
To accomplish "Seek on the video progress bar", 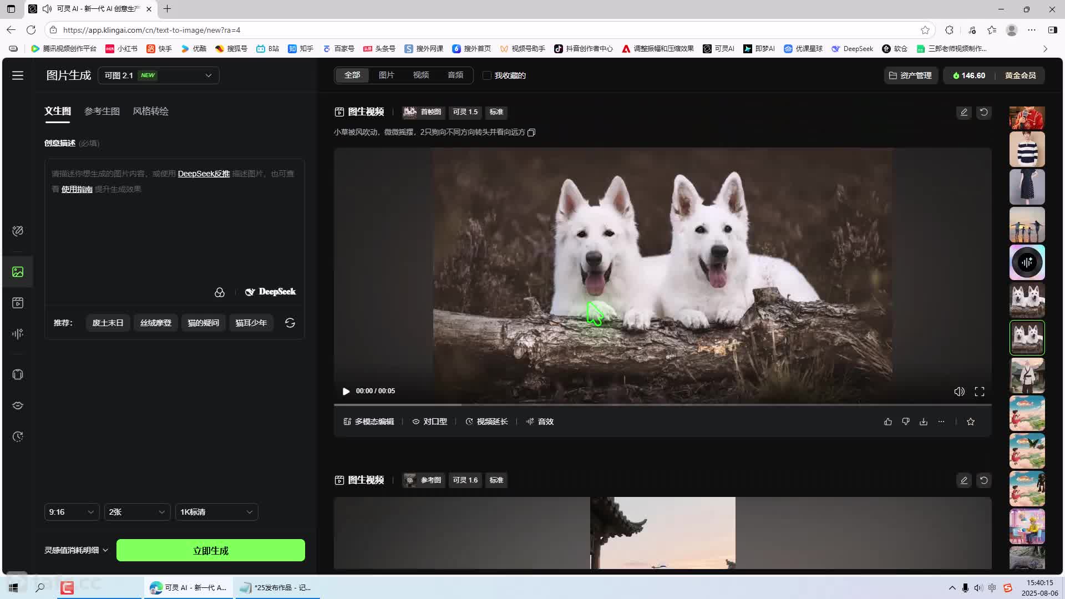I will tap(662, 405).
